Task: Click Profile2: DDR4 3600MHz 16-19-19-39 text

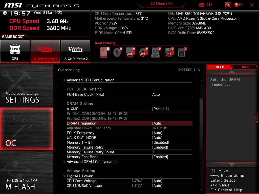Action: pyautogui.click(x=97, y=118)
